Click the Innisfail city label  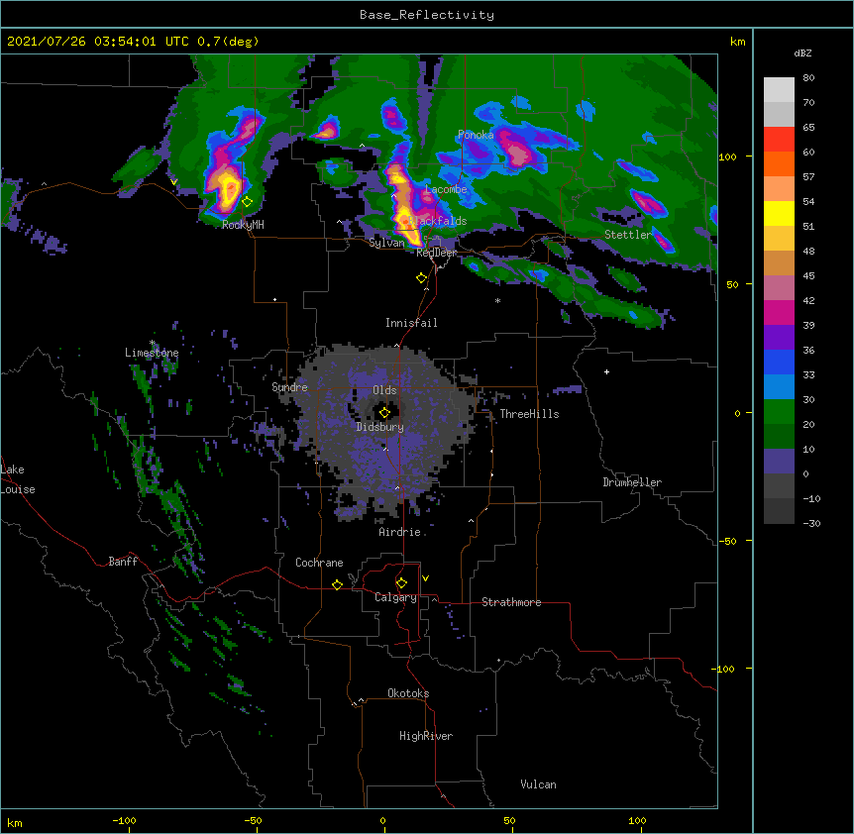click(411, 323)
